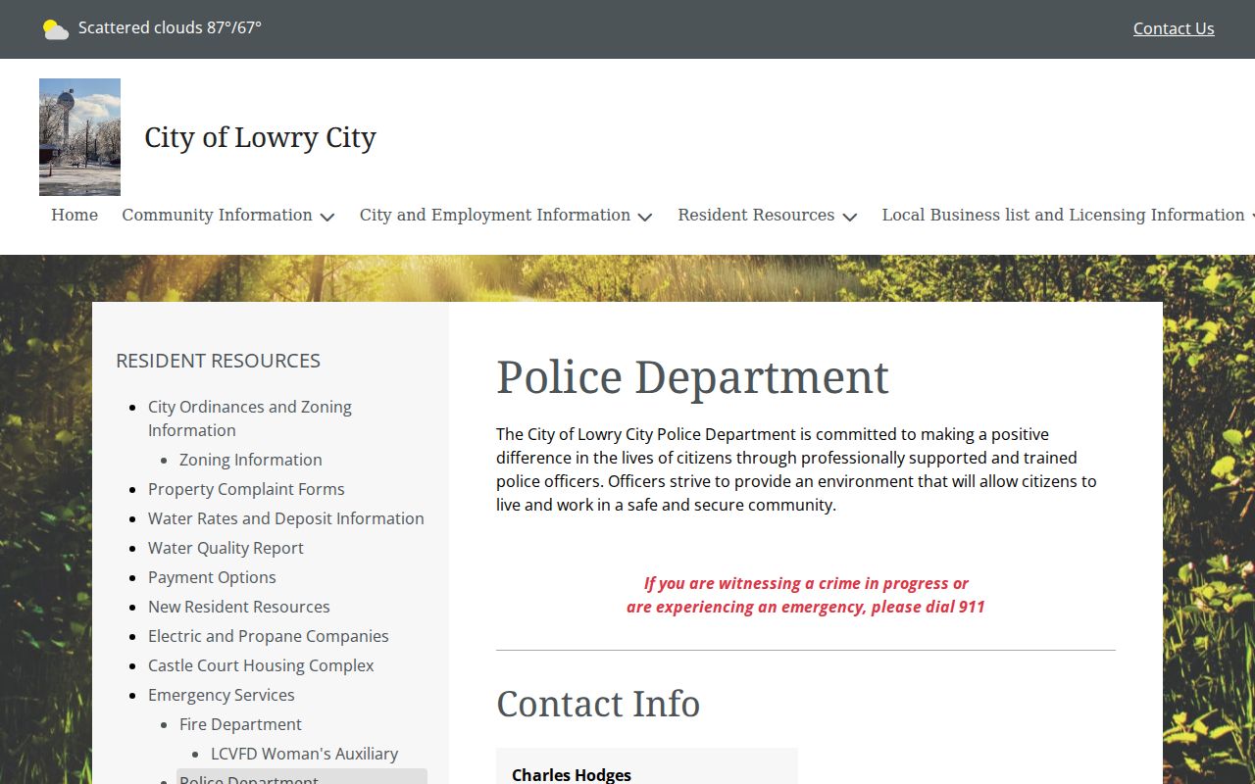Open City and Employment Information menu

(494, 215)
